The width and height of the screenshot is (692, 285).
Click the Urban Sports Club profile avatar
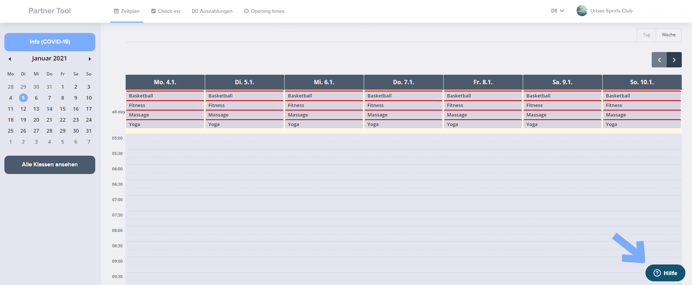[x=582, y=11]
